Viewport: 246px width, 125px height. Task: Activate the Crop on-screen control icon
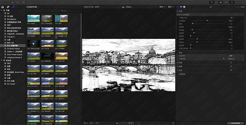[x=231, y=66]
